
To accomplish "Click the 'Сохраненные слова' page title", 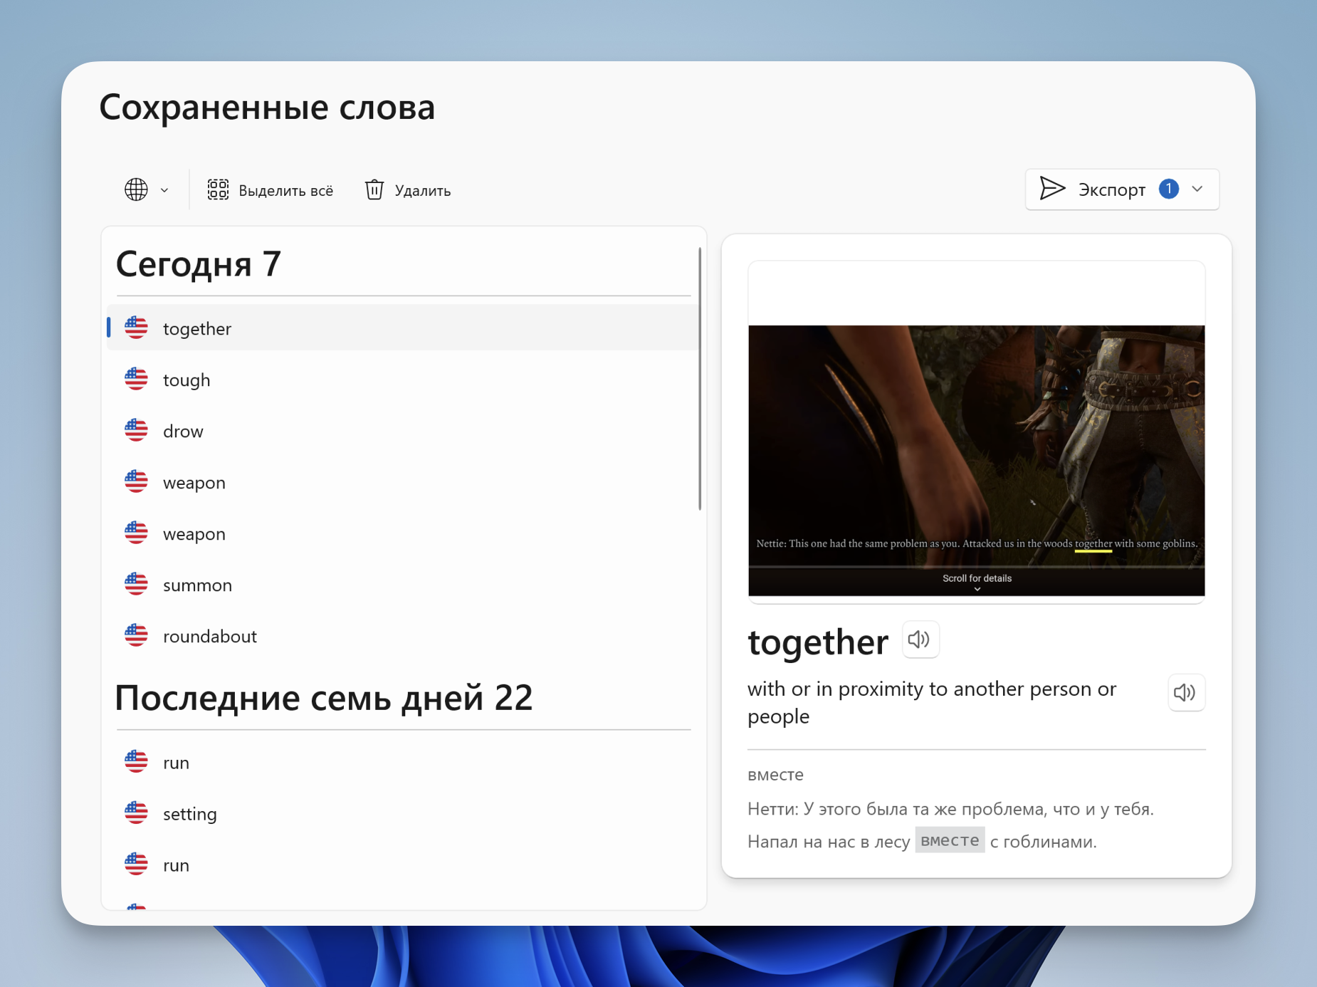I will point(267,108).
